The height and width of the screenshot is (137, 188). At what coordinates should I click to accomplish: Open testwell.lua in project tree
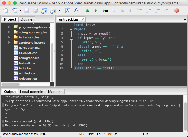pyautogui.click(x=27, y=63)
